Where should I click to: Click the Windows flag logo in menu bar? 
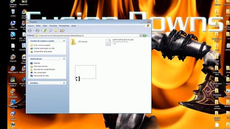pyautogui.click(x=148, y=25)
